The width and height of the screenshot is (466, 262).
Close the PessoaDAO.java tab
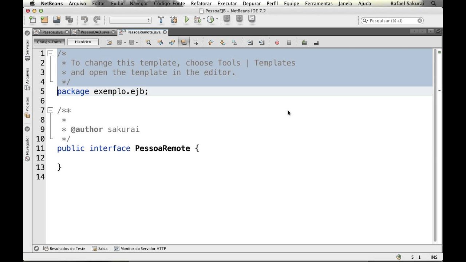[113, 32]
